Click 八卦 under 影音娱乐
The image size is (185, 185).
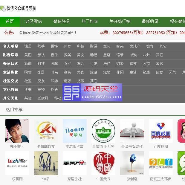tap(146, 55)
